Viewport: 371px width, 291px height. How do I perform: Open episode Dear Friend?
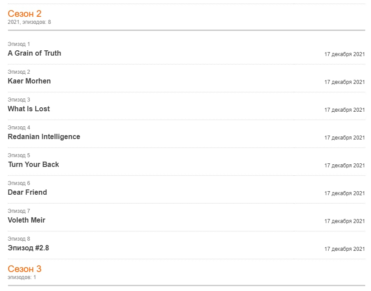tap(27, 192)
